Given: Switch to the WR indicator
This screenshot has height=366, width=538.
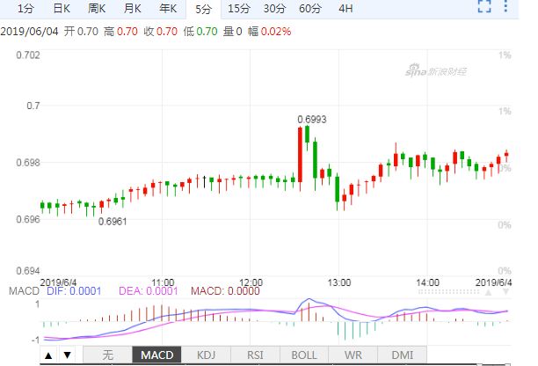Looking at the screenshot, I should pos(353,355).
